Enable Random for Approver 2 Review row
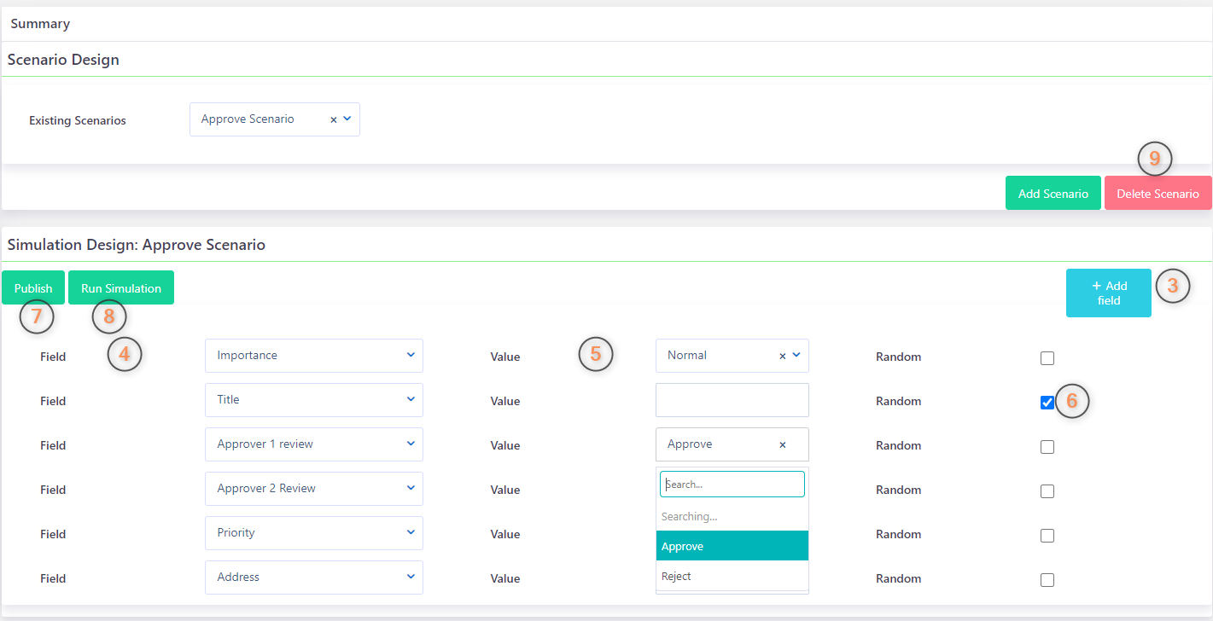The height and width of the screenshot is (621, 1213). coord(1047,491)
